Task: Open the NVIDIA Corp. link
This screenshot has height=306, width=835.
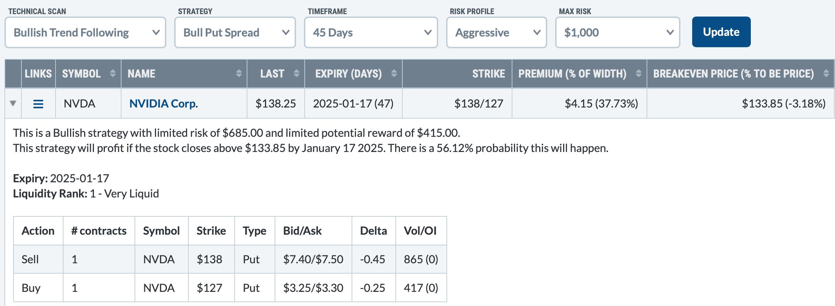Action: pos(164,104)
